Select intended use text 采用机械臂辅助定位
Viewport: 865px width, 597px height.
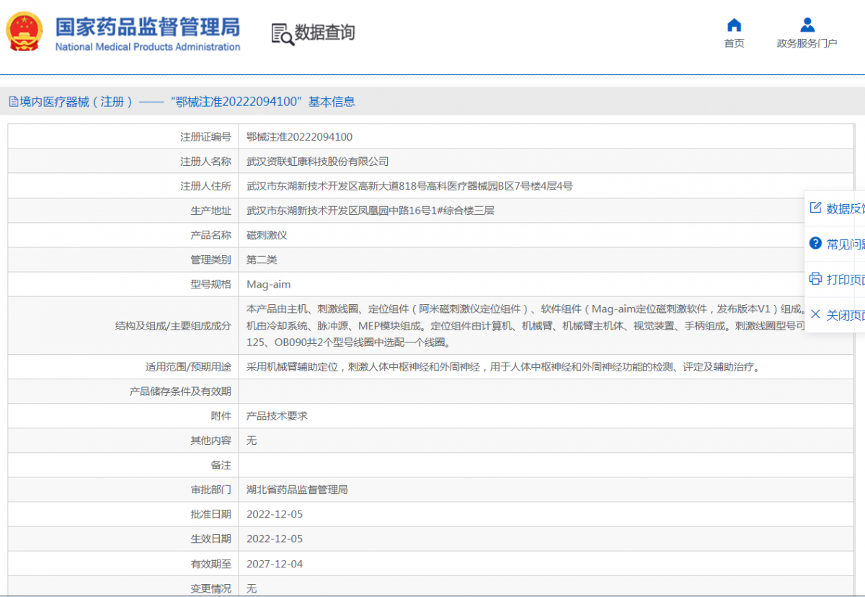point(503,367)
